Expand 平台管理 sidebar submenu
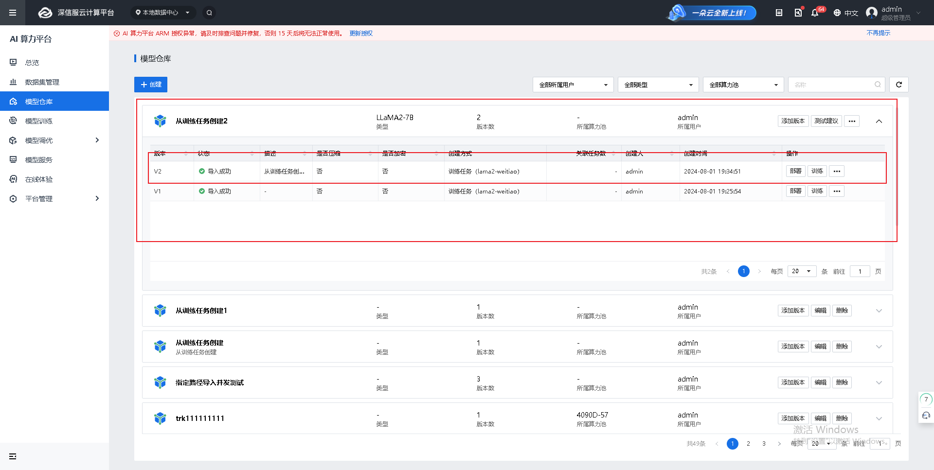 pyautogui.click(x=54, y=198)
